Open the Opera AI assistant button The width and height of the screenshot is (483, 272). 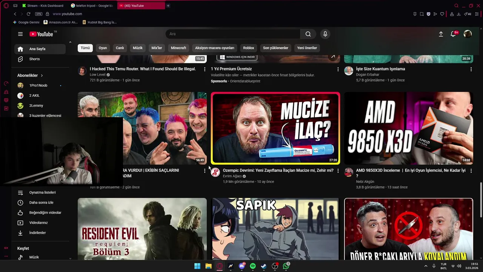tap(468, 14)
